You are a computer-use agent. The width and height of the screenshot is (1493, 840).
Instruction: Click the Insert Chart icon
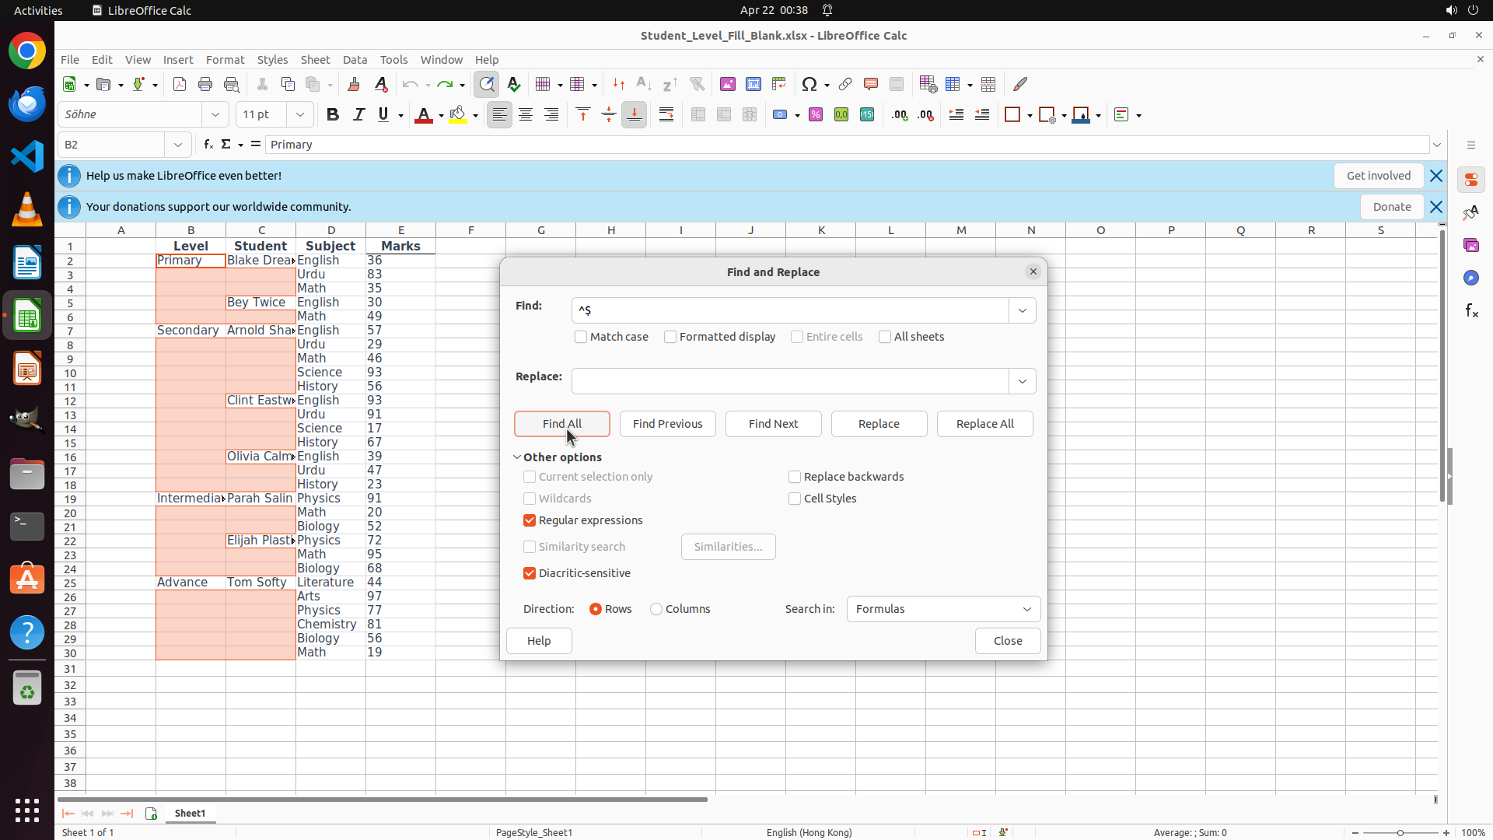click(753, 84)
